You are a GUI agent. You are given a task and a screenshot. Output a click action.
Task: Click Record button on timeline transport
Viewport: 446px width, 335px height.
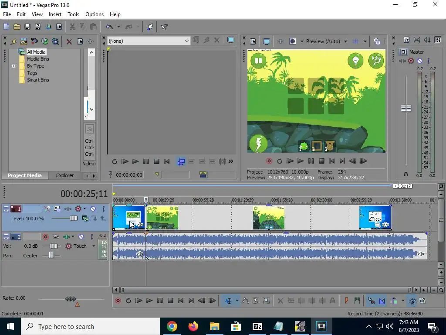click(x=118, y=301)
